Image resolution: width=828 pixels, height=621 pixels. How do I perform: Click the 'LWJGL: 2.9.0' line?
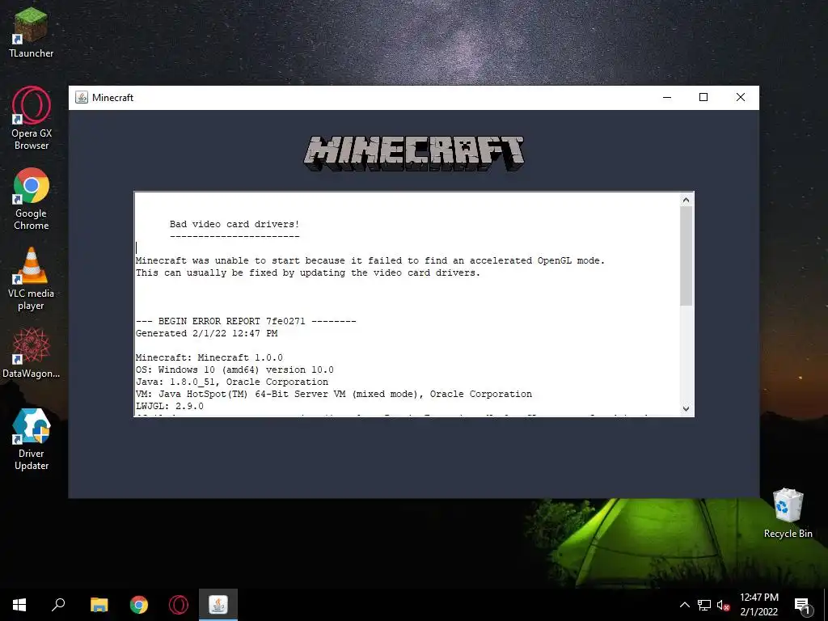click(170, 406)
